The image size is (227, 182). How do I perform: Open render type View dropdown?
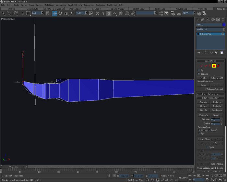click(195, 13)
